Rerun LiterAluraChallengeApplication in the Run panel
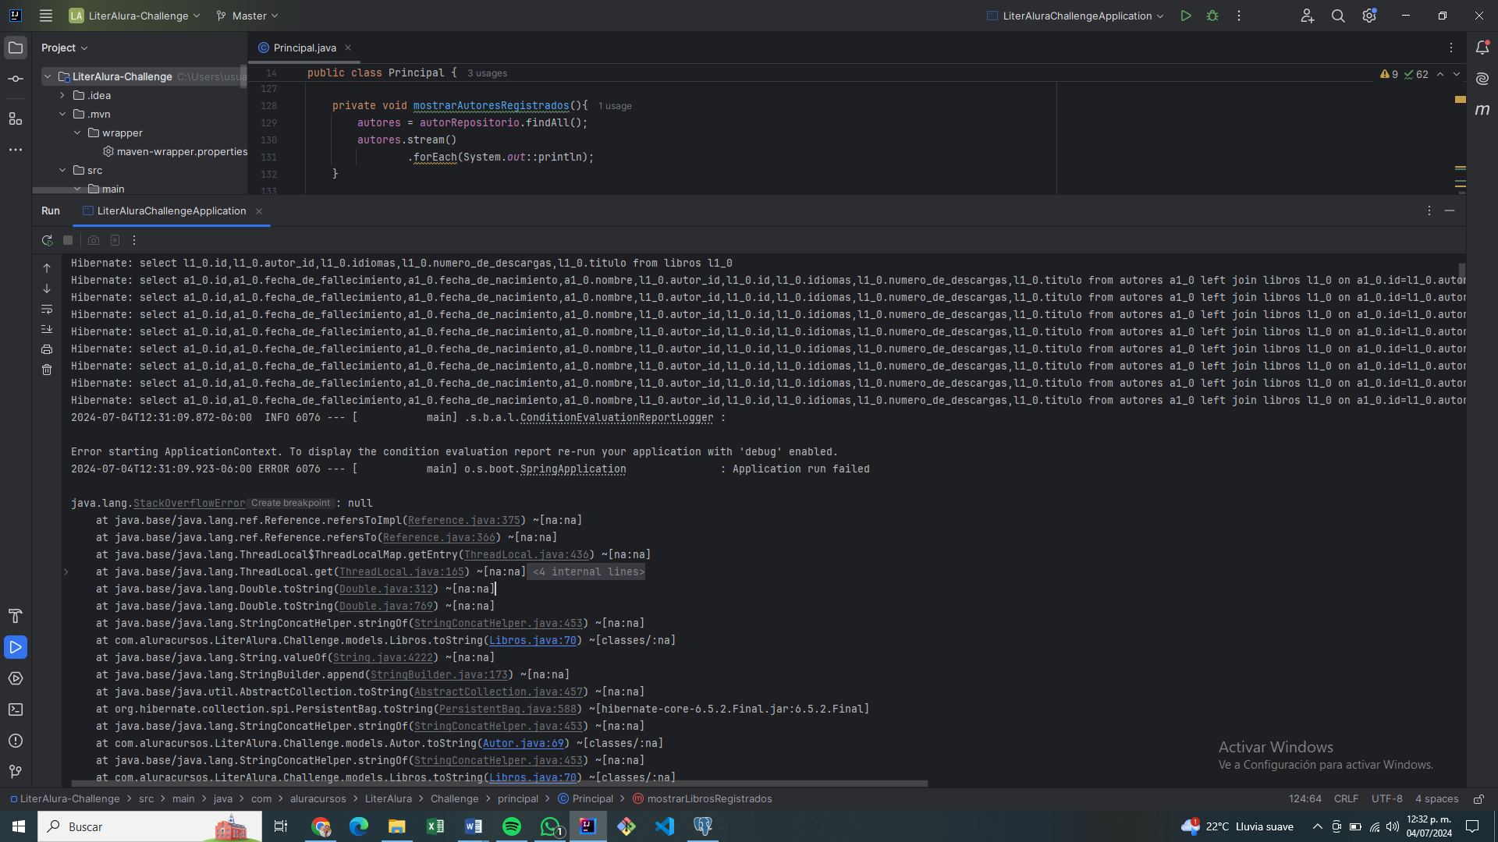 coord(47,241)
